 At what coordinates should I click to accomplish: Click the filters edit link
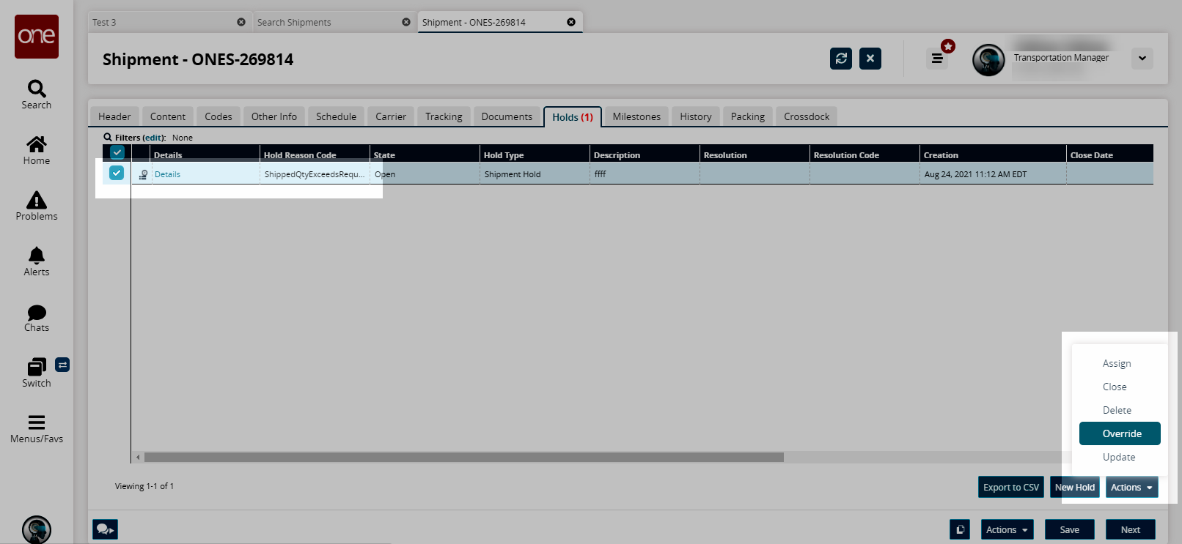point(153,138)
